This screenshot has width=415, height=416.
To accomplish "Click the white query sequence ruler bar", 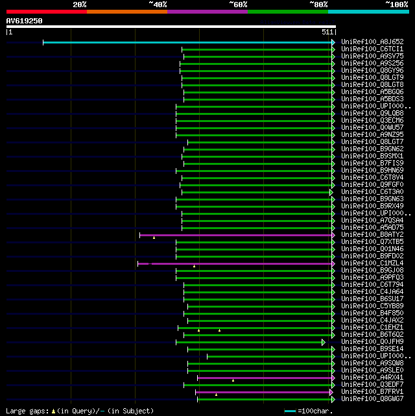I will pyautogui.click(x=171, y=27).
